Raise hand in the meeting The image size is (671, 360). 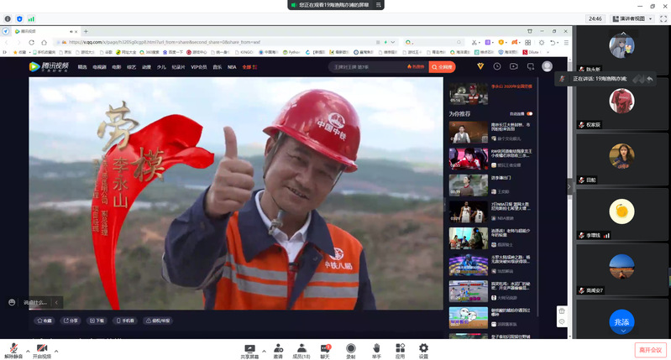click(x=376, y=348)
